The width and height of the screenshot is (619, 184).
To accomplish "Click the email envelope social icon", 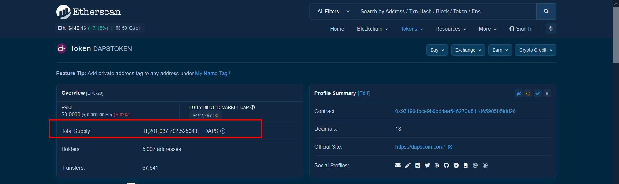I will tap(398, 165).
